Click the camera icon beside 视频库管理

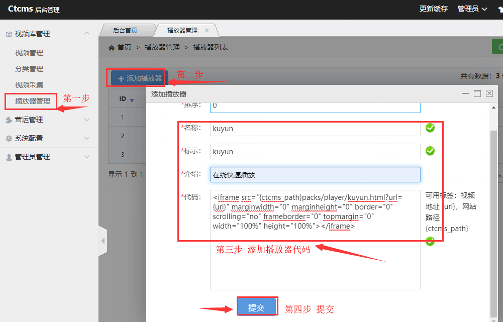click(x=9, y=34)
